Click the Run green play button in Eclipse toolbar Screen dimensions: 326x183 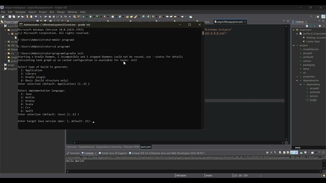pos(90,17)
